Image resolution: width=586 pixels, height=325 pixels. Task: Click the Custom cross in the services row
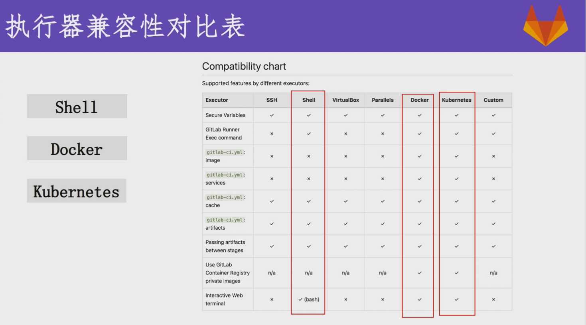493,179
